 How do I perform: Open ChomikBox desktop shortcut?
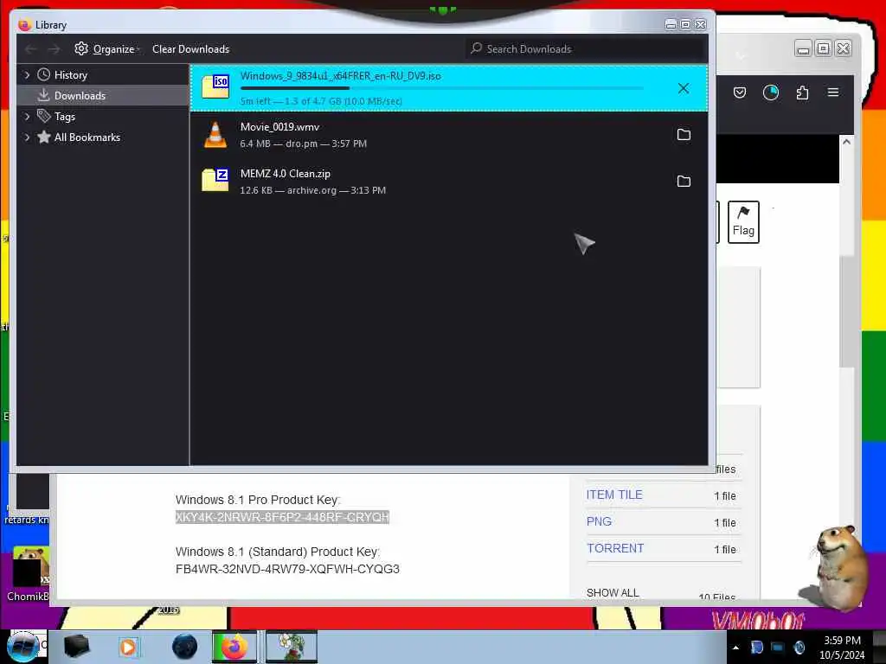coord(29,574)
